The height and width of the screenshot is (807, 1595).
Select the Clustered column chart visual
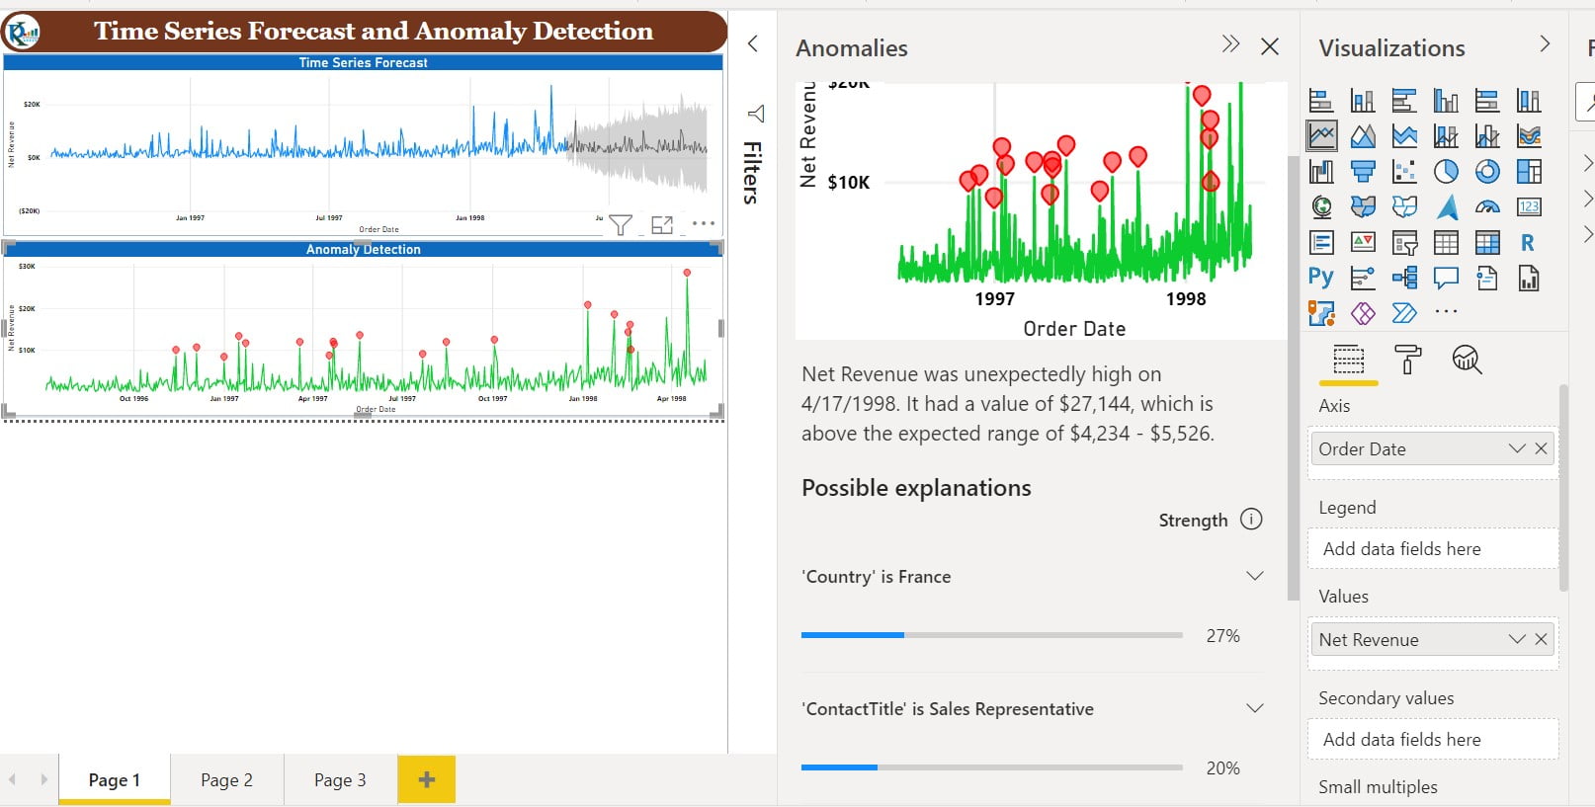(x=1446, y=101)
